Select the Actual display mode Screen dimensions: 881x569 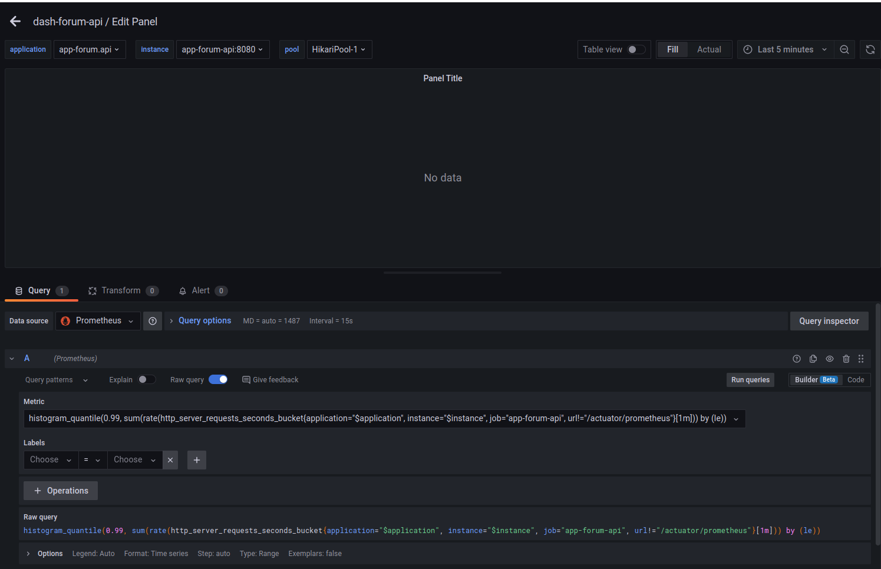click(x=709, y=49)
